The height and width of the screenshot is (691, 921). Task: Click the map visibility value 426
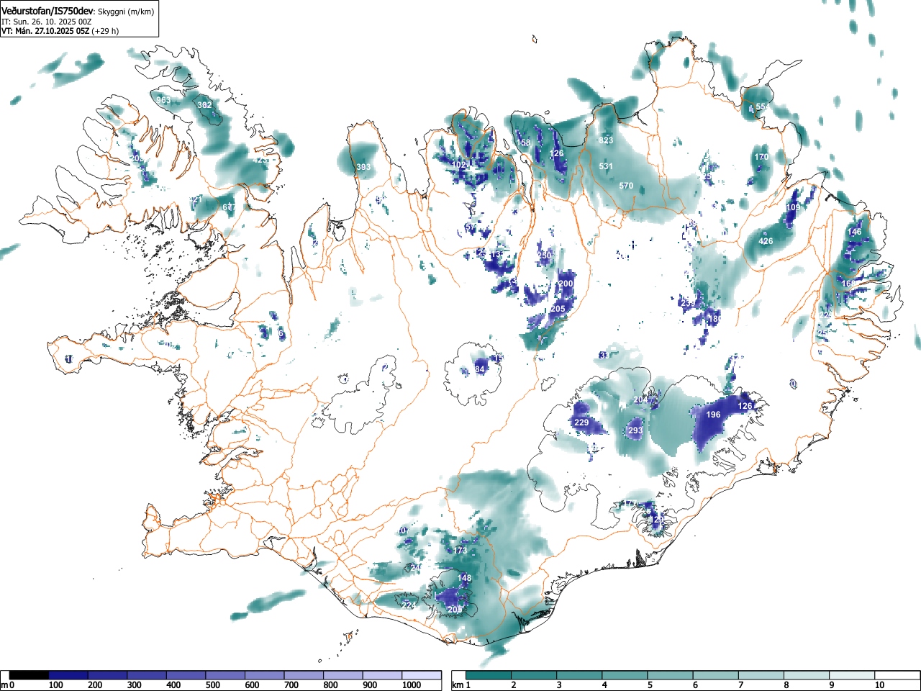[x=766, y=241]
